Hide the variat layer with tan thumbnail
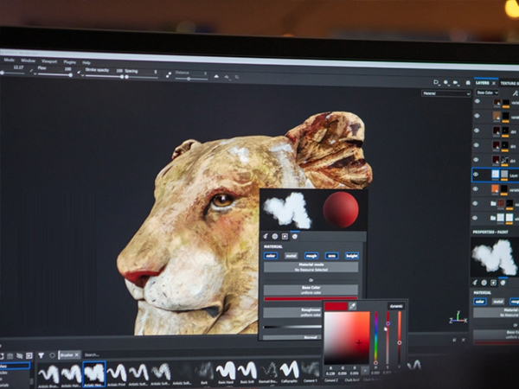 (477, 116)
